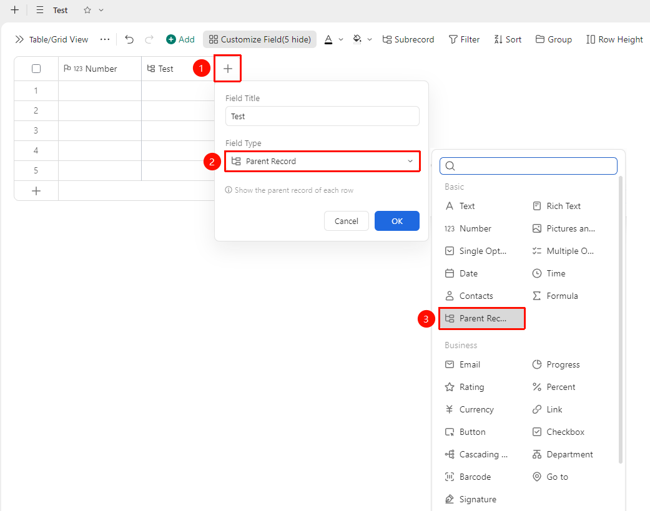Choose the Signature field type
650x511 pixels.
[471, 499]
